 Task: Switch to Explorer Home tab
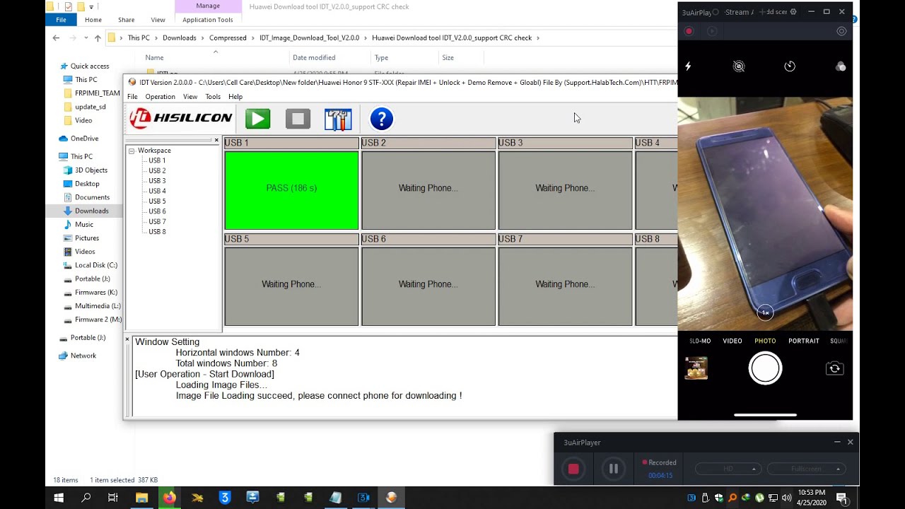point(93,20)
